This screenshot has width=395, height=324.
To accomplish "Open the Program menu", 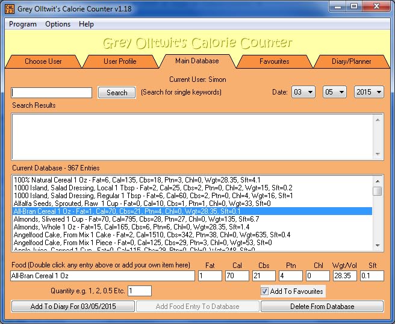I will [x=23, y=24].
